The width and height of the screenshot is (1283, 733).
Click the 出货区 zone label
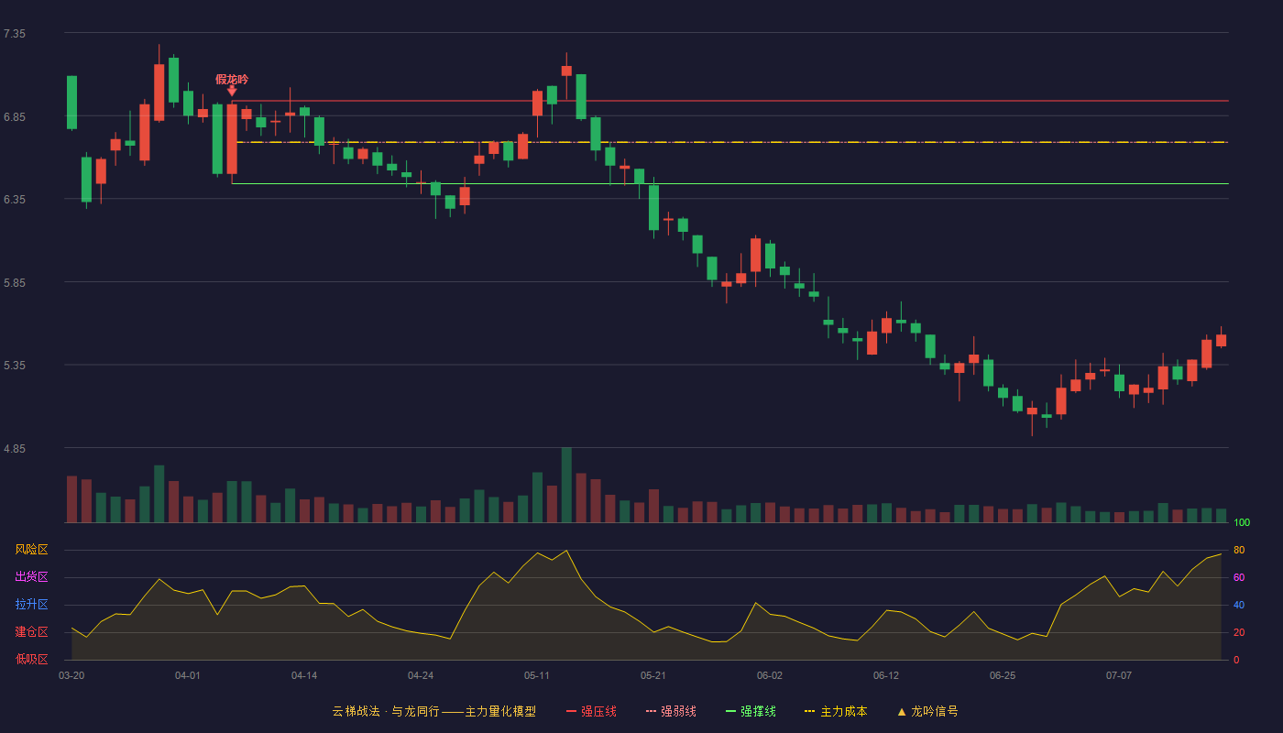(x=31, y=577)
